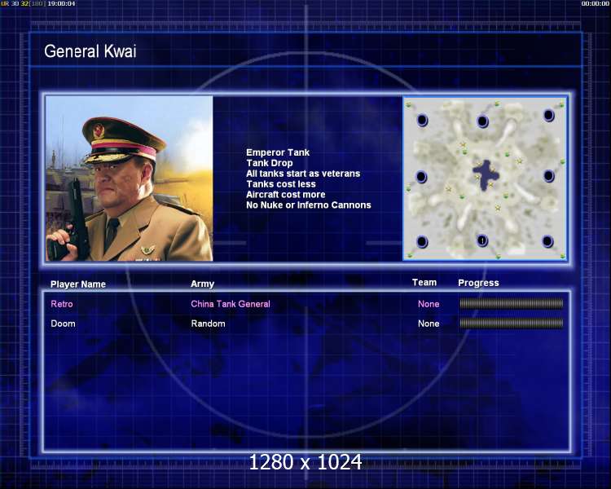The width and height of the screenshot is (611, 489).
Task: Select player name "Retro"
Action: click(x=62, y=304)
